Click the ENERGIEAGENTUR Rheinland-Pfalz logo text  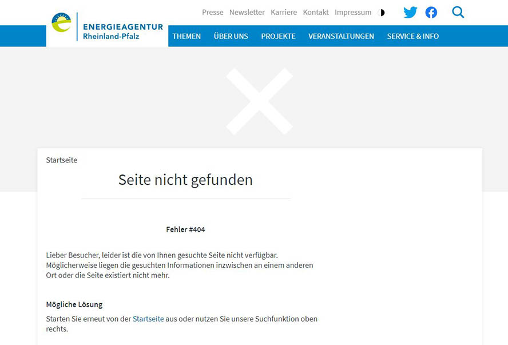tap(122, 31)
